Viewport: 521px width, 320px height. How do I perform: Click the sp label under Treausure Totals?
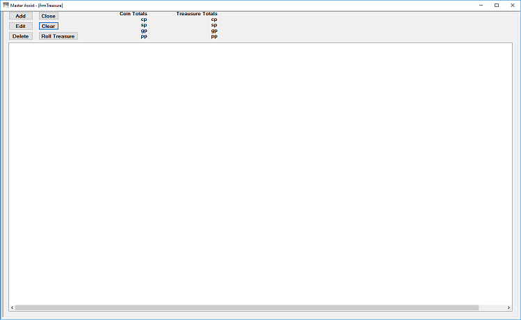[214, 25]
